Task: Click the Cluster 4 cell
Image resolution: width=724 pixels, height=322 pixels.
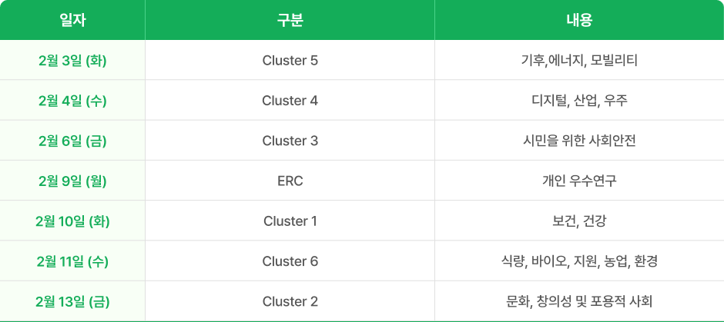Action: point(290,101)
